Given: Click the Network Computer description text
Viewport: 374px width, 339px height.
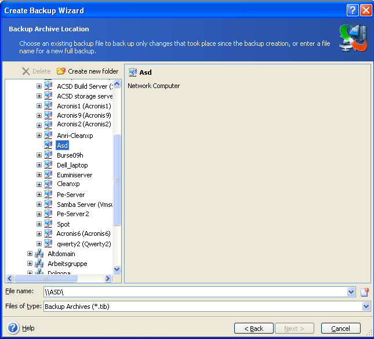Looking at the screenshot, I should [x=154, y=86].
